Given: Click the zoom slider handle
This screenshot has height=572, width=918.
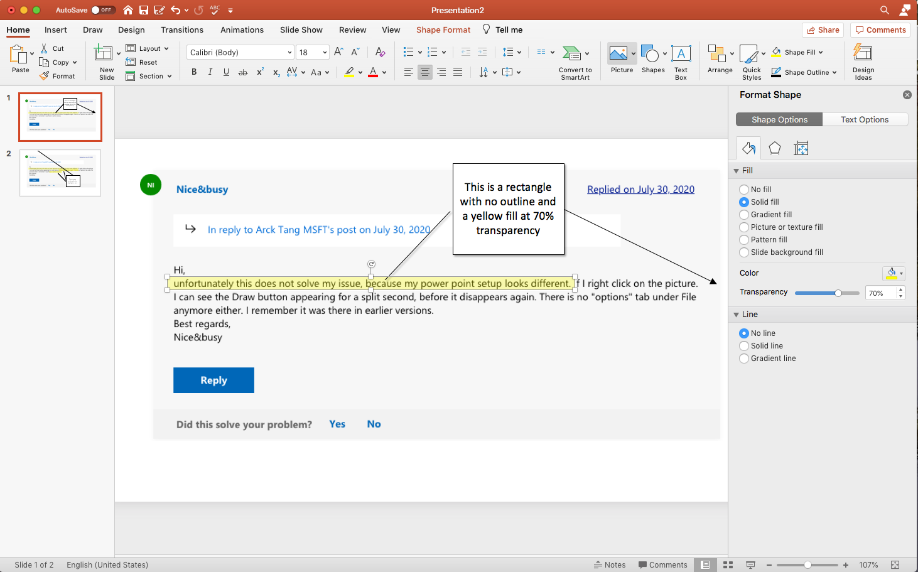Looking at the screenshot, I should [807, 565].
